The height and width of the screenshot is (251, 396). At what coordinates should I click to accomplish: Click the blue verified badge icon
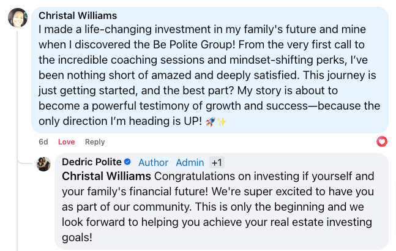point(127,162)
